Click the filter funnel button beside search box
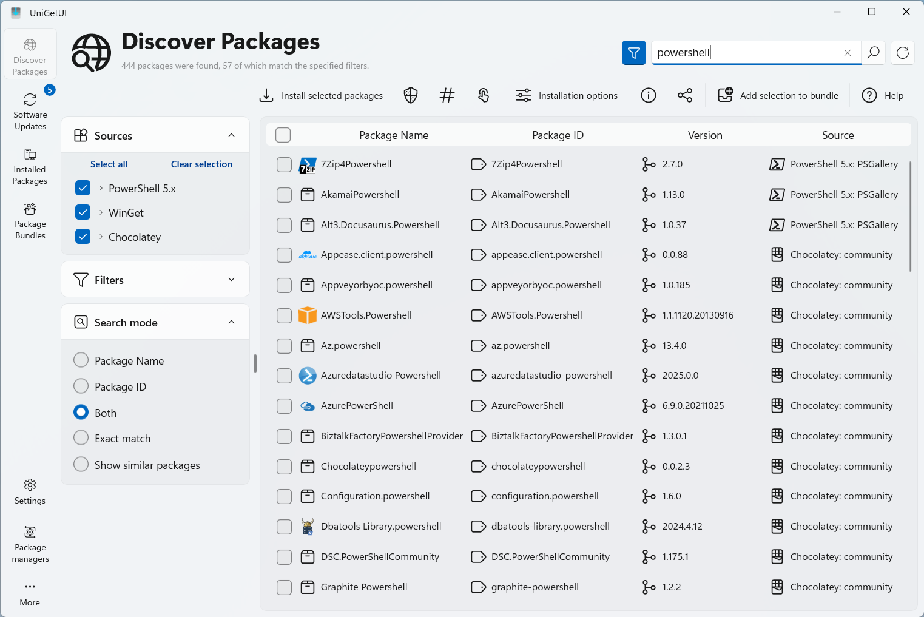Image resolution: width=924 pixels, height=617 pixels. click(x=633, y=53)
